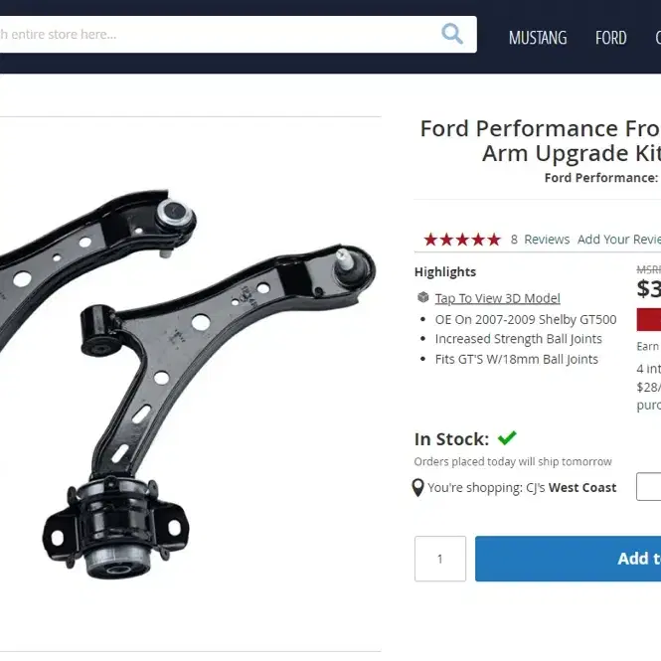The image size is (661, 661).
Task: Select the quantity input box
Action: click(x=440, y=559)
